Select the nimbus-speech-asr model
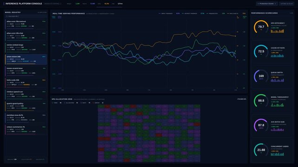Viewport: 298px width, 167px height. pos(26,94)
